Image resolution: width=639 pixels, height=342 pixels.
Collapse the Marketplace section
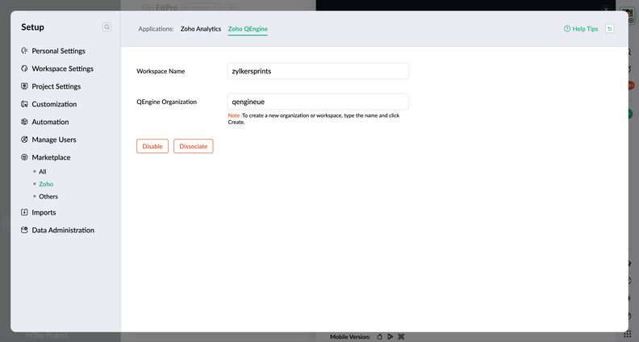(x=51, y=157)
